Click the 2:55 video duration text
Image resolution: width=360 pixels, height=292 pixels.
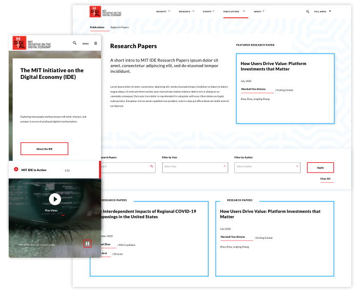point(67,171)
